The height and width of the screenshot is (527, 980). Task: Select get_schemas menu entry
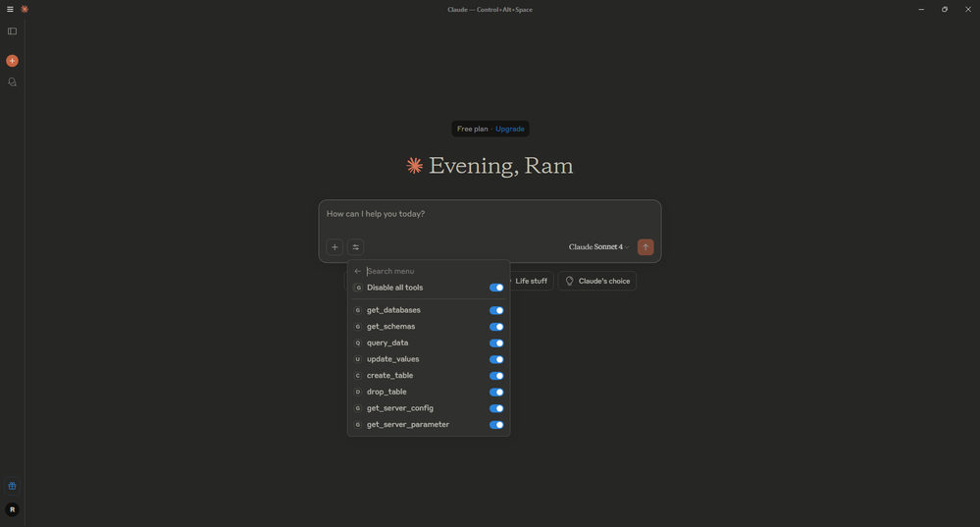(x=429, y=327)
